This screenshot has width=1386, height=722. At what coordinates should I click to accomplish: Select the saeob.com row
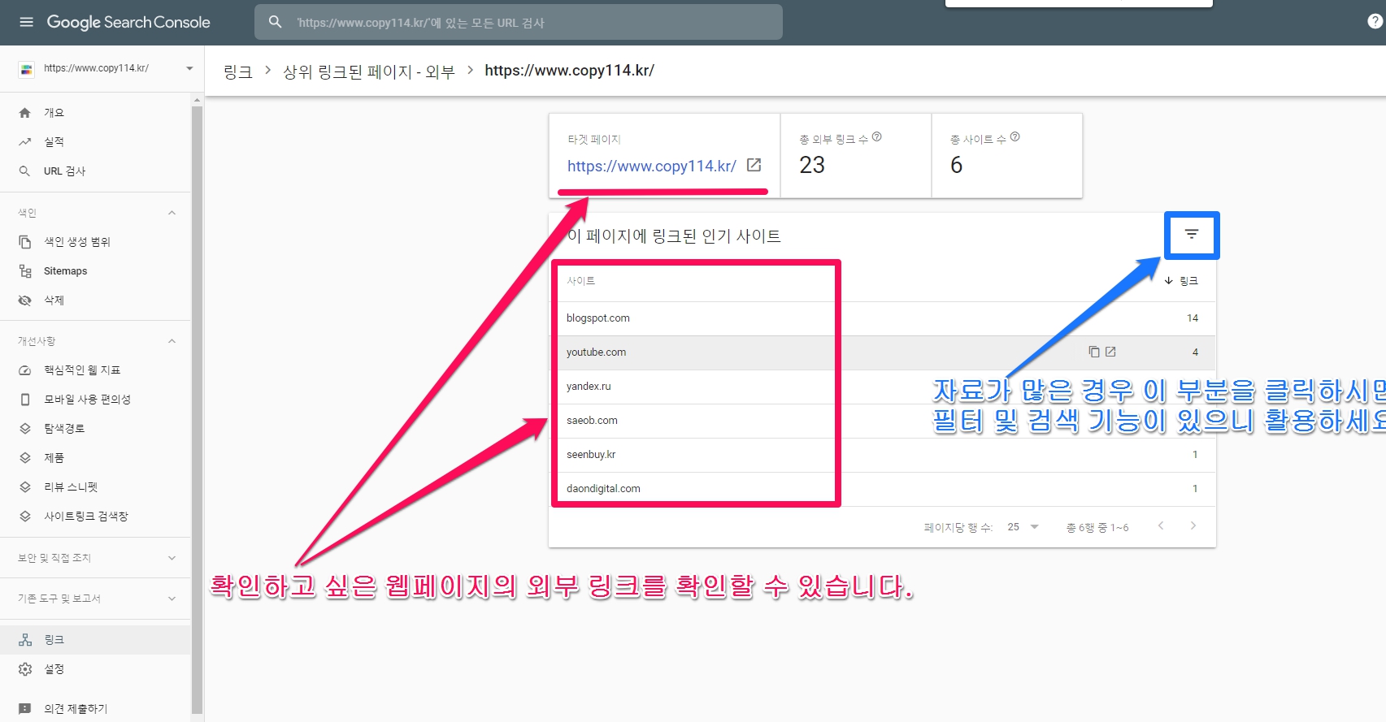(x=882, y=421)
